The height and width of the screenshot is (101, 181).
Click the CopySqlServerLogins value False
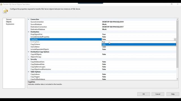104,67
